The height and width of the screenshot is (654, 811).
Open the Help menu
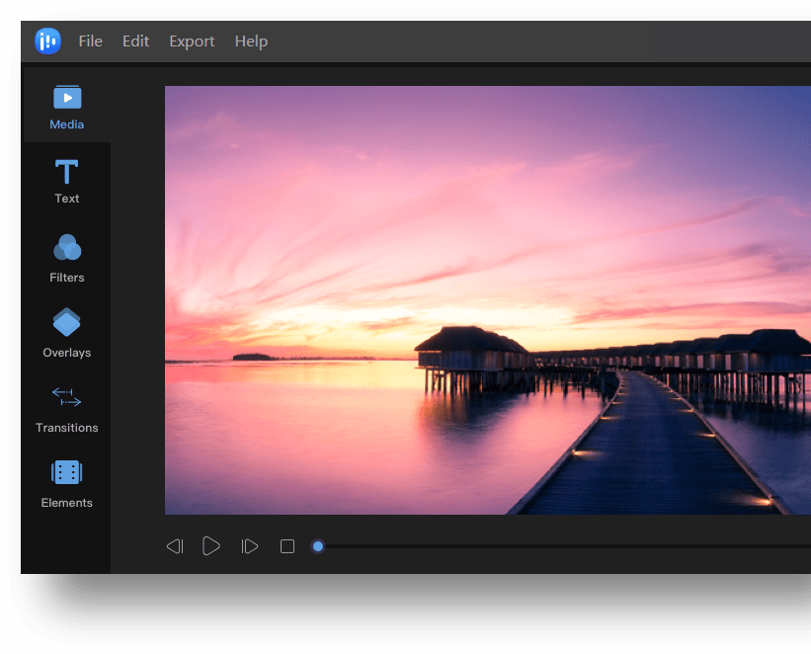point(251,41)
